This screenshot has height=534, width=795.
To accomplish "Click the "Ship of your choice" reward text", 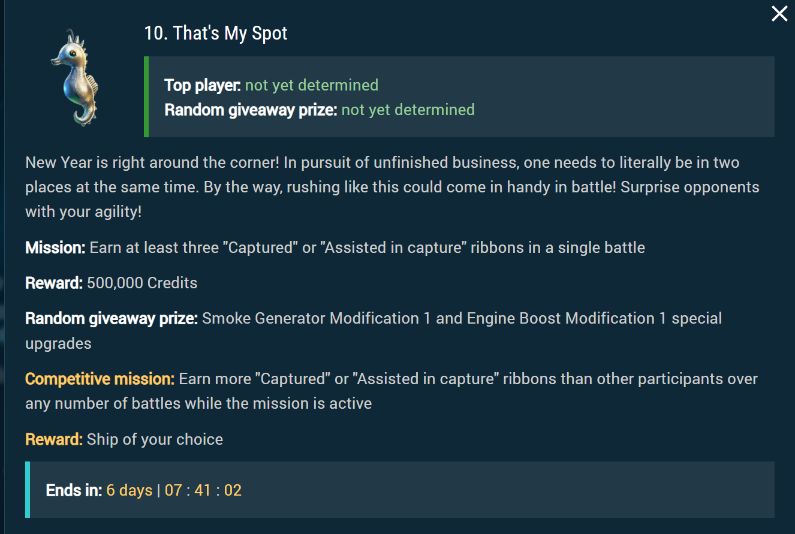I will pyautogui.click(x=155, y=439).
